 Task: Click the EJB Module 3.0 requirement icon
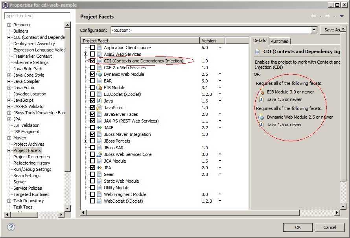point(261,92)
